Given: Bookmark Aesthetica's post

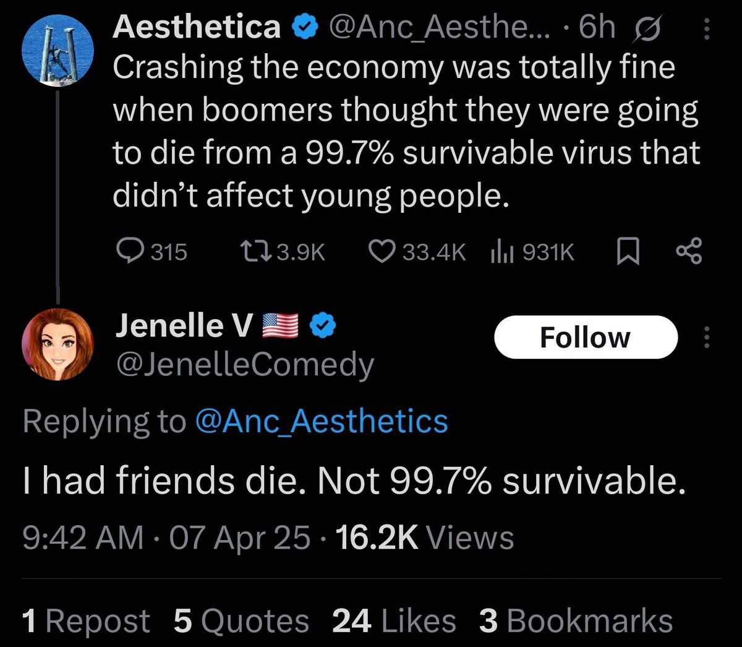Looking at the screenshot, I should (x=628, y=251).
